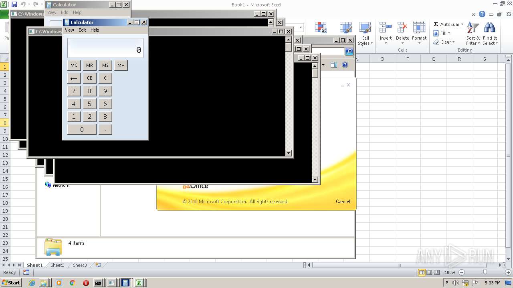This screenshot has height=288, width=513.
Task: Click the 100% zoom level text
Action: coord(450,272)
